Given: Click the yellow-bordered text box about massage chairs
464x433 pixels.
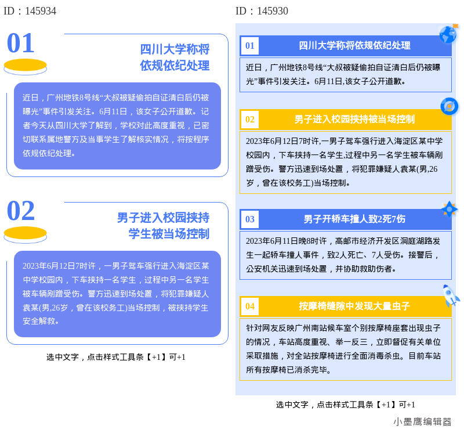Looking at the screenshot, I should point(345,348).
